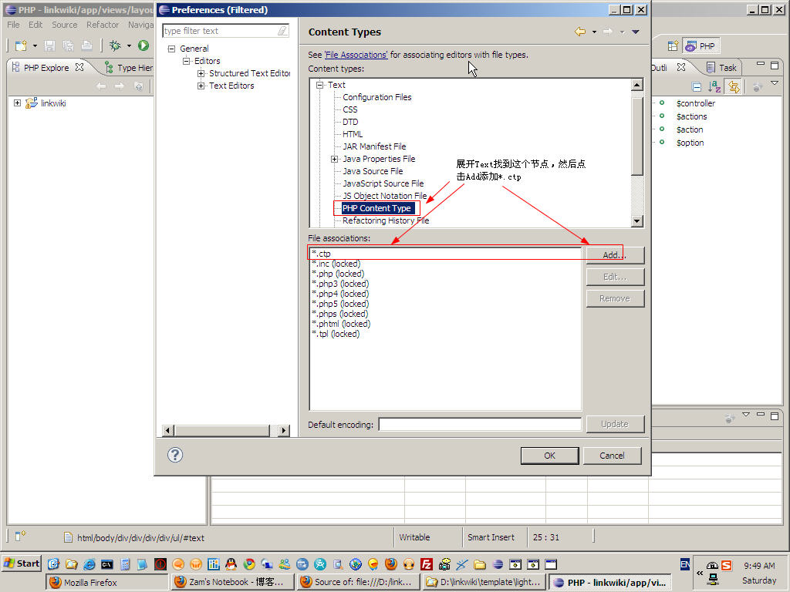Image resolution: width=790 pixels, height=592 pixels.
Task: Click the QQ penguin quick launch icon
Action: pos(231,564)
